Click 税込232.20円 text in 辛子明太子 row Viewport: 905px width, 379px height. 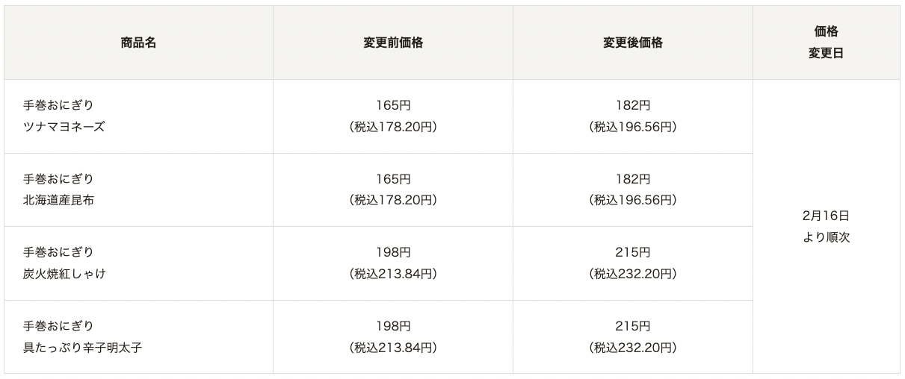click(x=633, y=348)
